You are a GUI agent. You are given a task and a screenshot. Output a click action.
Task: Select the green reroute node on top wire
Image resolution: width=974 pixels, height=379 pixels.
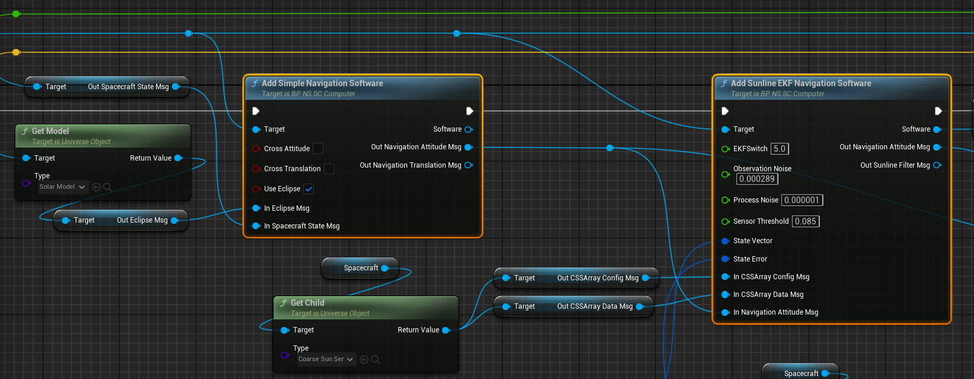(x=16, y=14)
